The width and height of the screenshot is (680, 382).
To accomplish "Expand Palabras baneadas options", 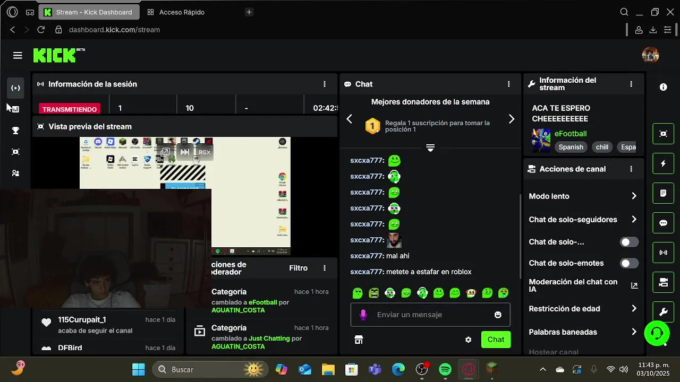I will click(634, 332).
